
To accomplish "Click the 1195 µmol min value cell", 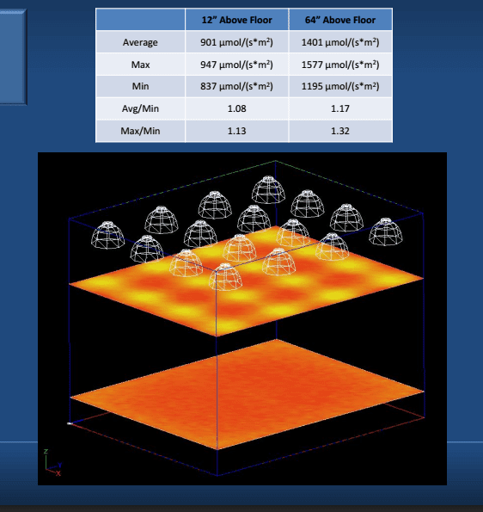I will click(x=340, y=86).
